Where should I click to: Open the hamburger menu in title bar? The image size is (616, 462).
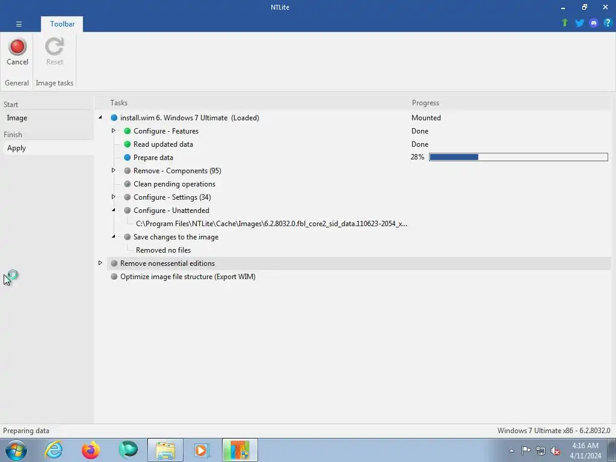tap(19, 24)
